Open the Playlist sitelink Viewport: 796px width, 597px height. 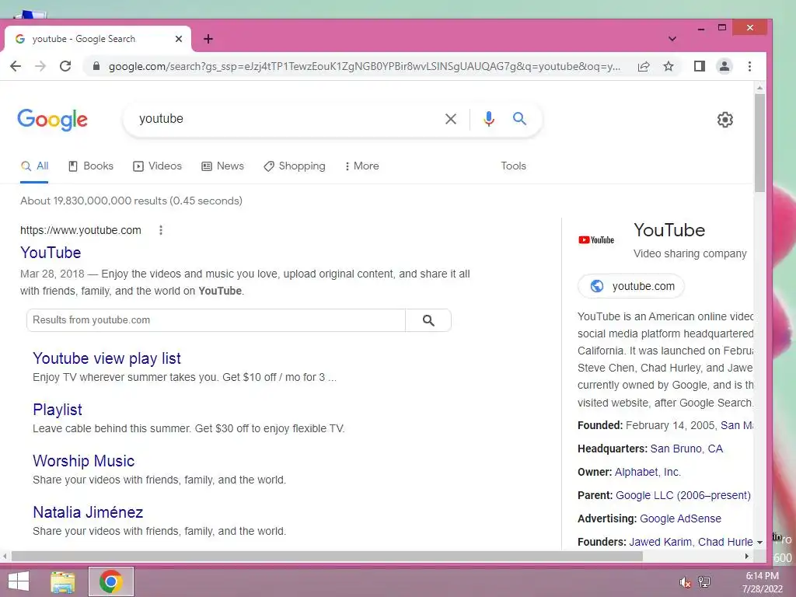pyautogui.click(x=58, y=410)
